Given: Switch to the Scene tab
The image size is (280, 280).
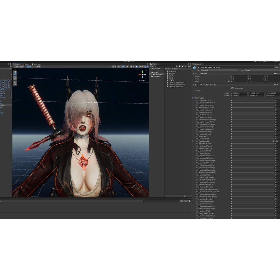Looking at the screenshot, I should 16,64.
